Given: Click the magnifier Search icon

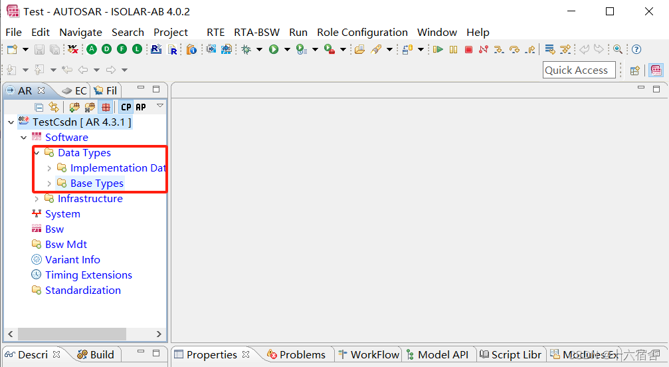Looking at the screenshot, I should point(617,49).
